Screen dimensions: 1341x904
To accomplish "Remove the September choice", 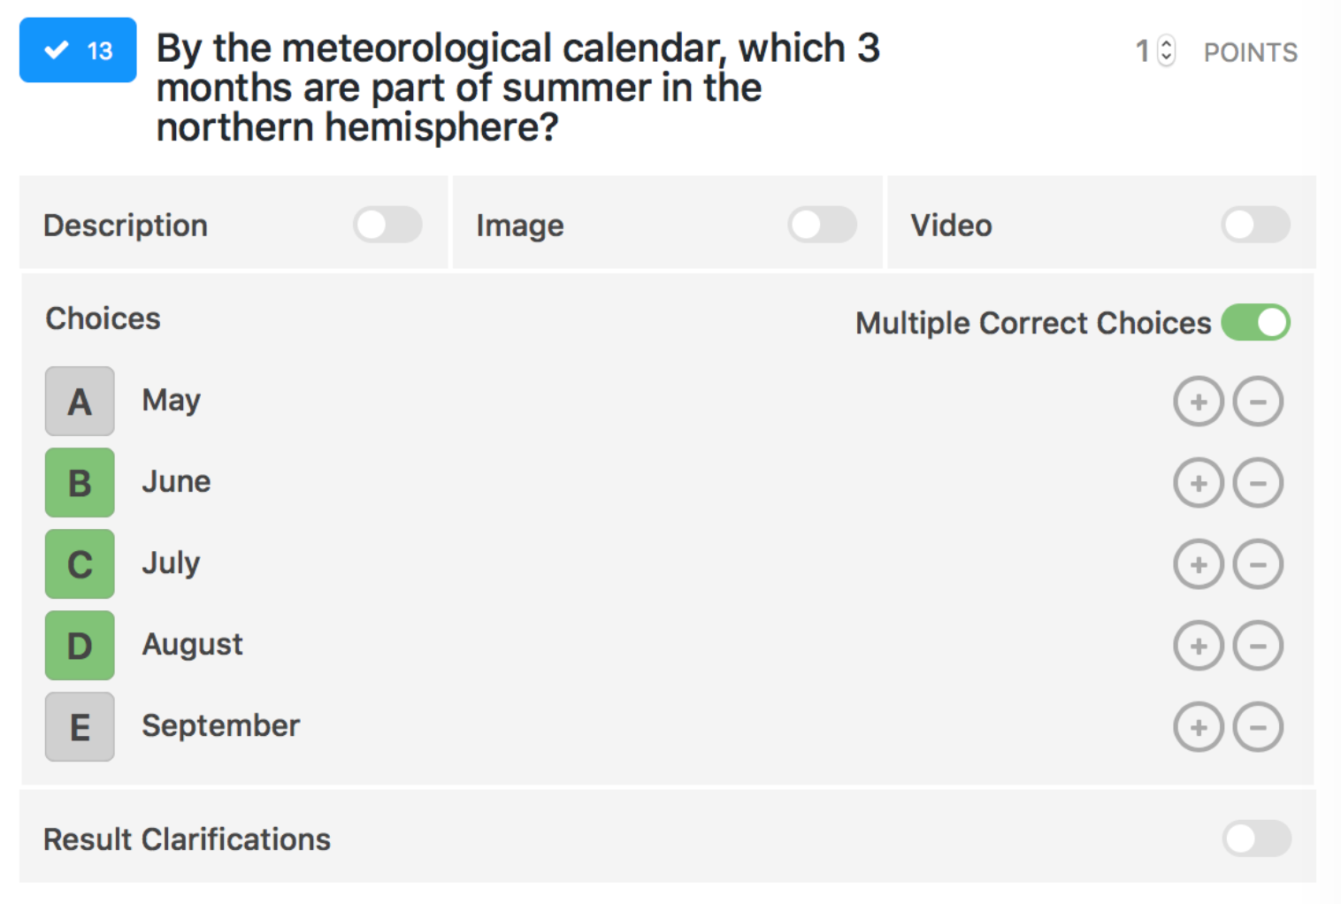I will [x=1258, y=727].
